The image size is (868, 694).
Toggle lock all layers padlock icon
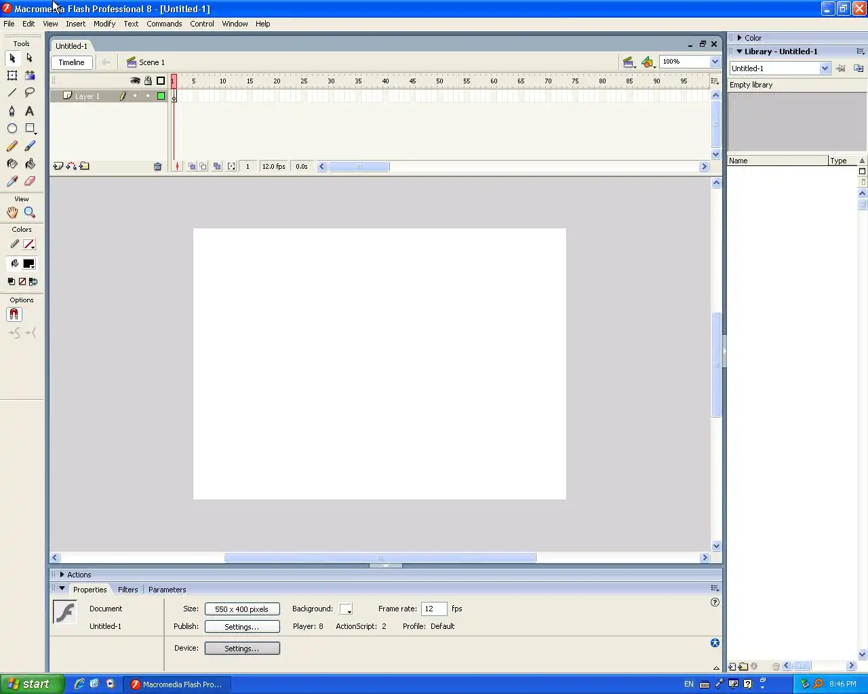(148, 81)
